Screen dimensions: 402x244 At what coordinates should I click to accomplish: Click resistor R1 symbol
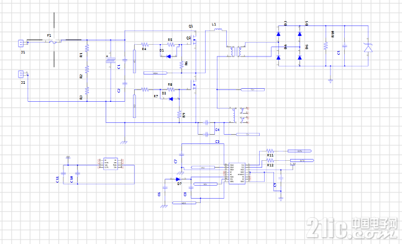(x=87, y=48)
